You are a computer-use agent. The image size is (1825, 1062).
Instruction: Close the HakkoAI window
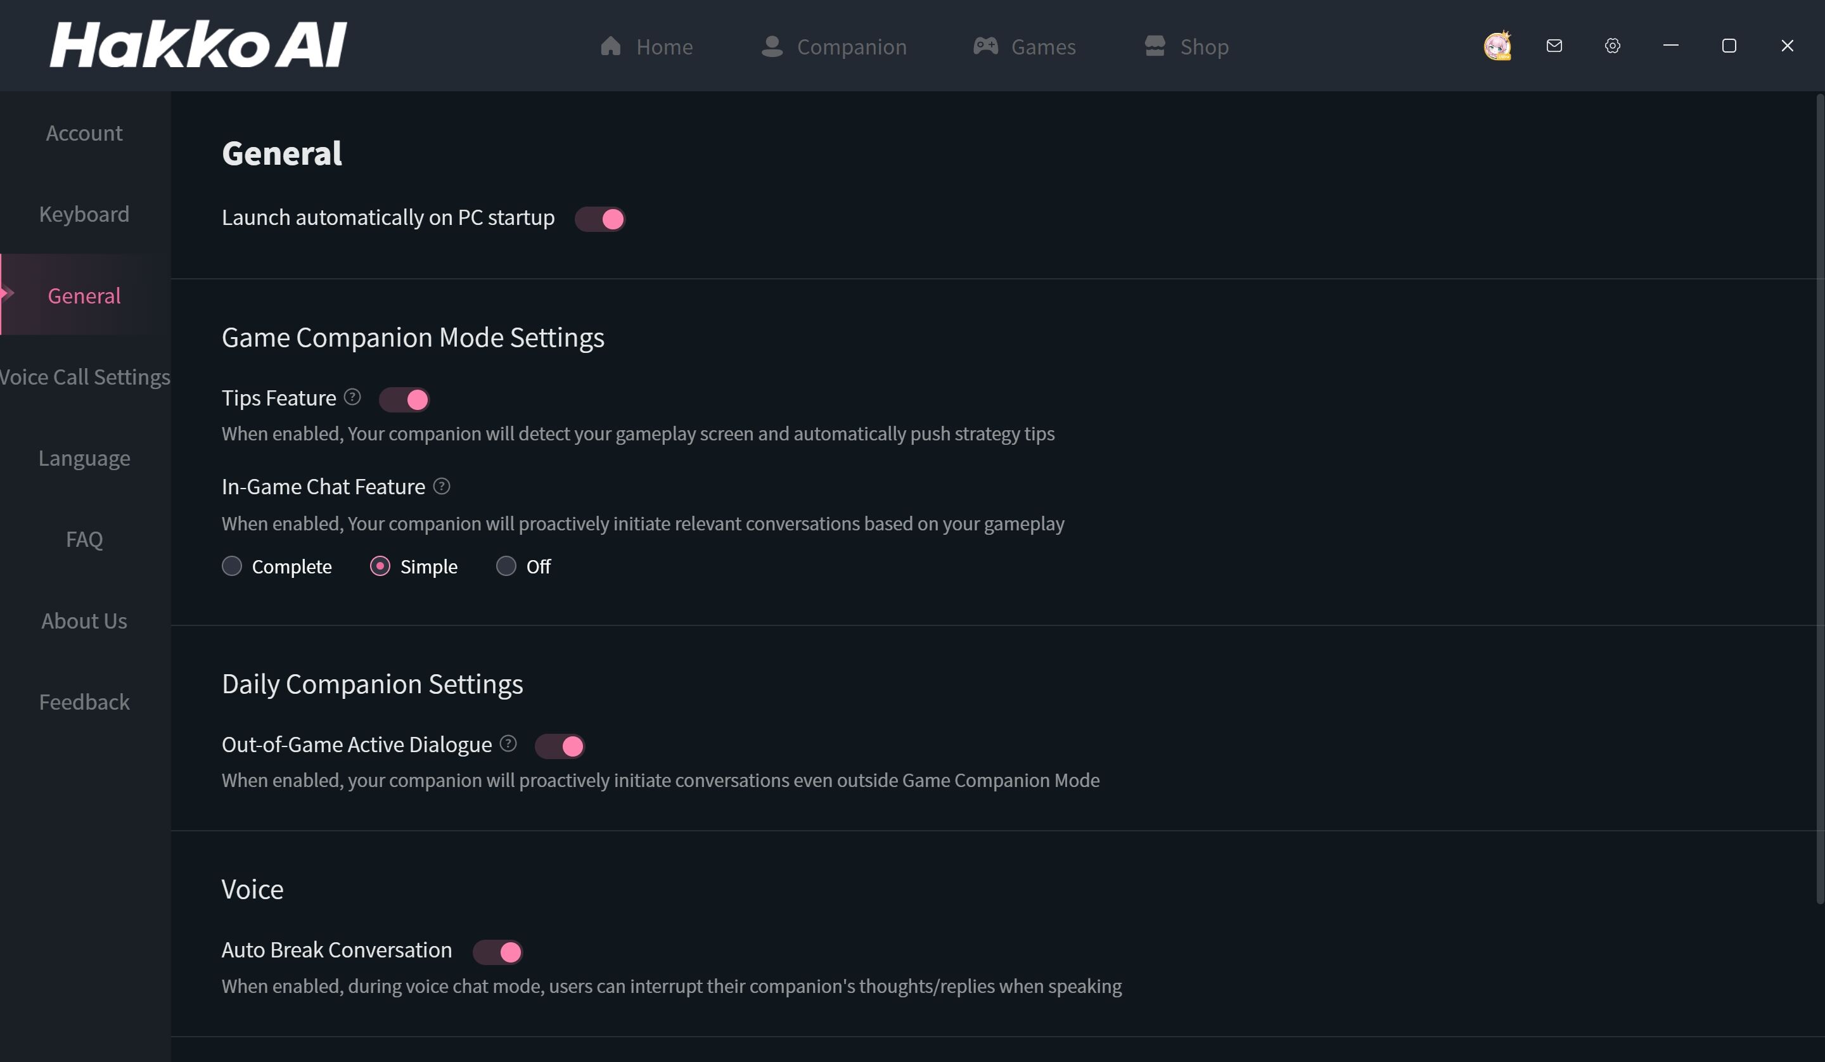(x=1786, y=46)
